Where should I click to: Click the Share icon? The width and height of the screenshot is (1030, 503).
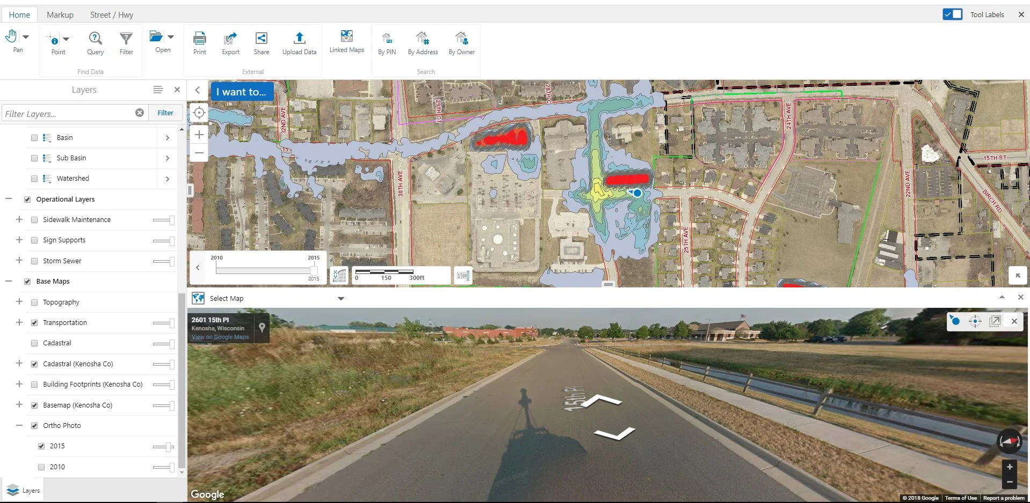(x=262, y=38)
